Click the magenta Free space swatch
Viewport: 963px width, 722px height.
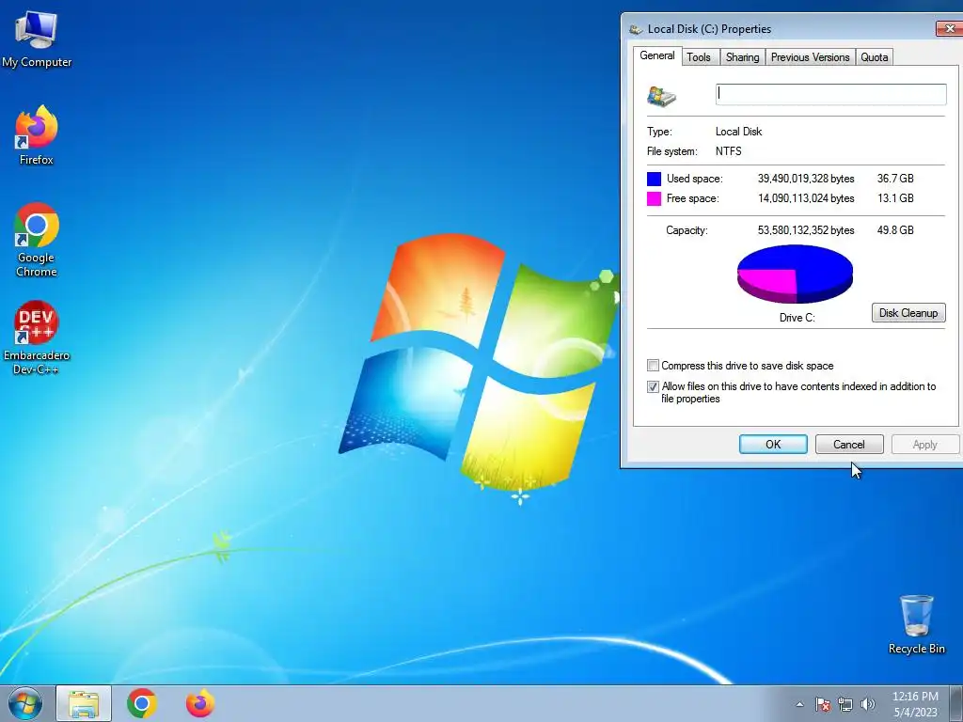tap(655, 198)
